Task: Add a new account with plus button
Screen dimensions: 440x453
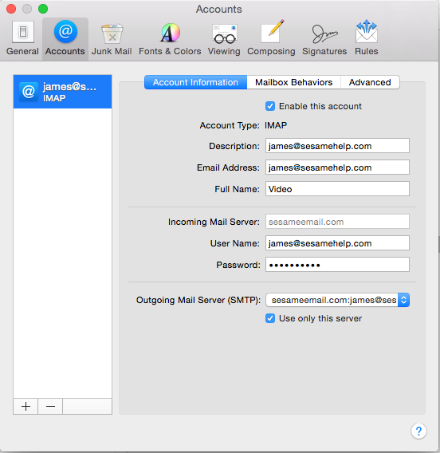Action: point(26,406)
